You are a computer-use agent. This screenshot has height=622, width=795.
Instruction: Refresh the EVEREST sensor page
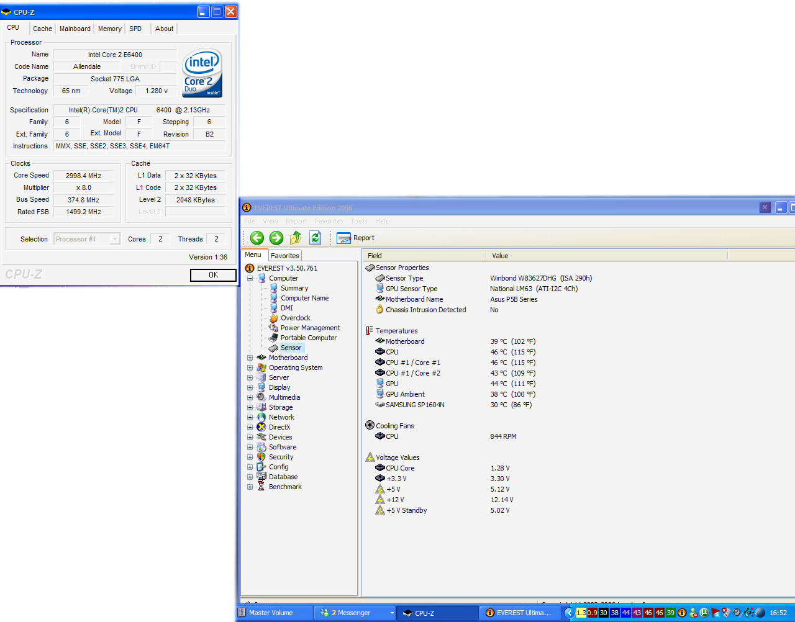316,238
